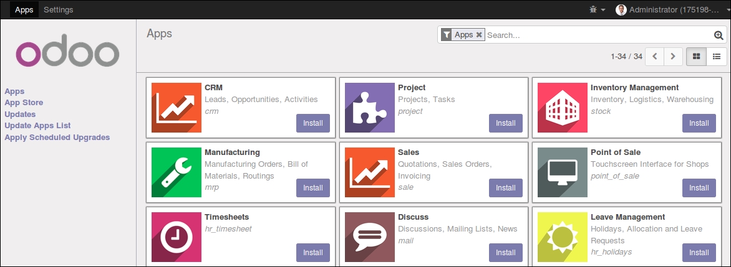Install the Sales module
The image size is (731, 267).
tap(506, 188)
